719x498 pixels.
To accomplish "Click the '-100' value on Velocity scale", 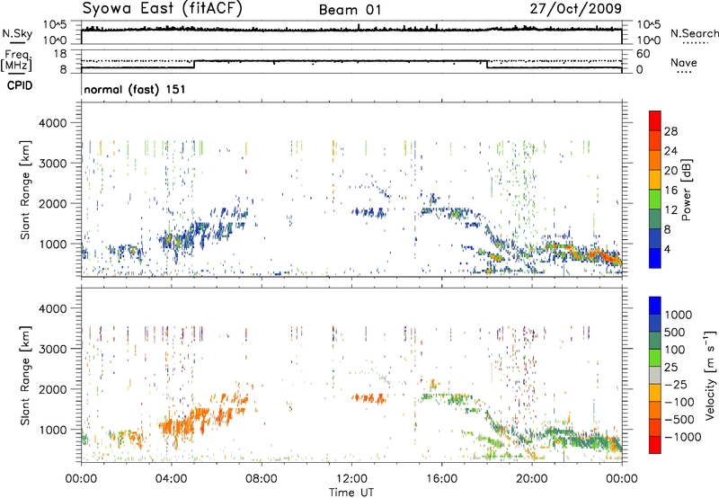I will click(679, 402).
